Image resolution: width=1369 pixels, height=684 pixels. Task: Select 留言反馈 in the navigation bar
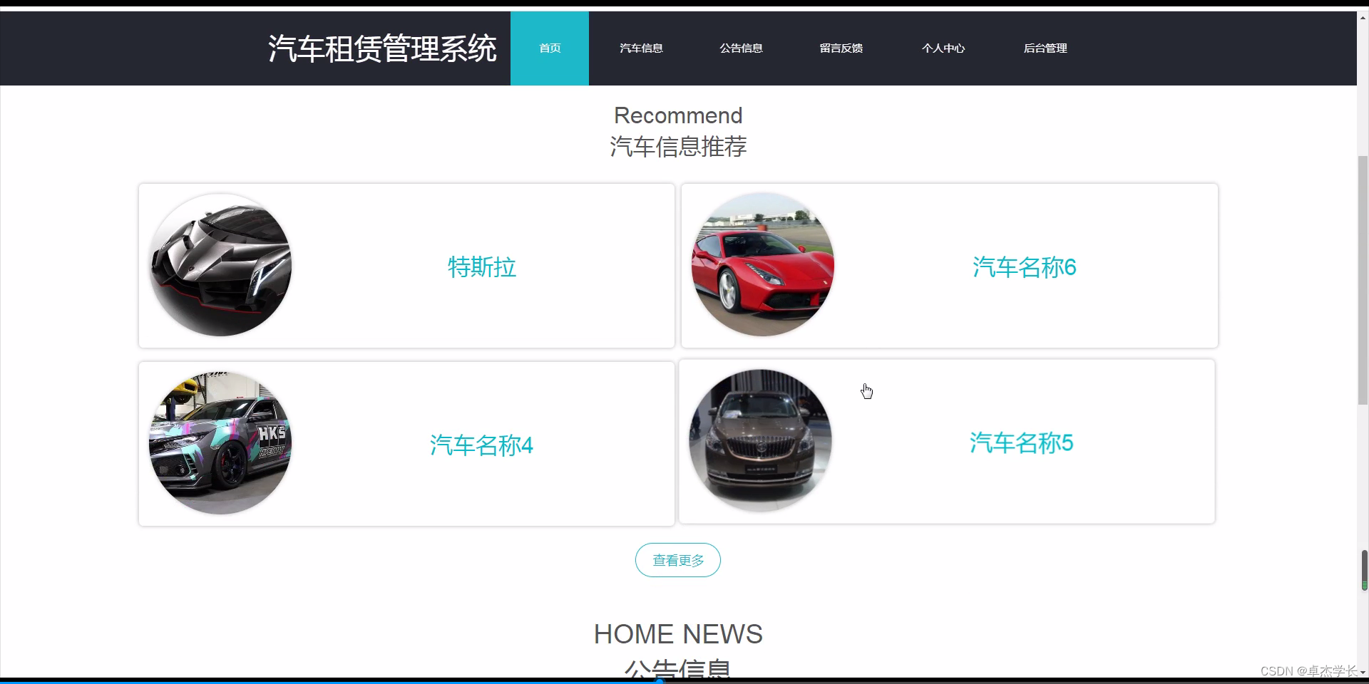[x=841, y=48]
